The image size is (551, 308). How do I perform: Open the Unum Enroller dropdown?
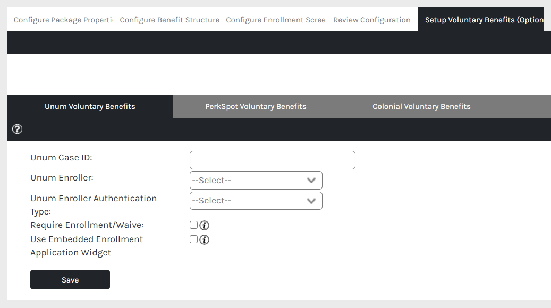[x=256, y=180]
